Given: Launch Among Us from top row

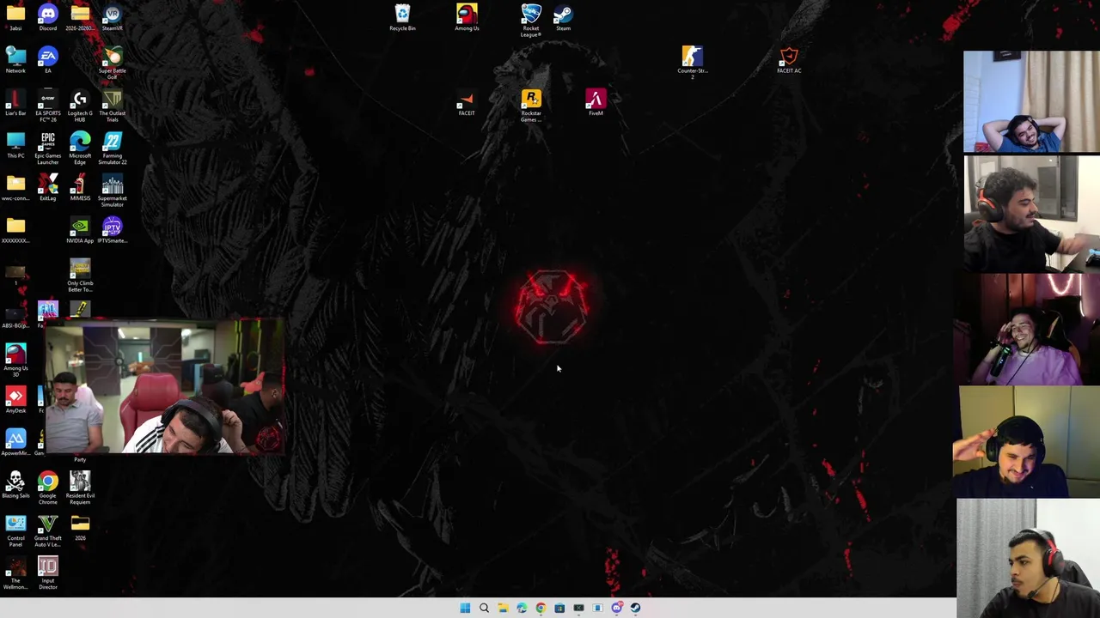Looking at the screenshot, I should [x=467, y=16].
